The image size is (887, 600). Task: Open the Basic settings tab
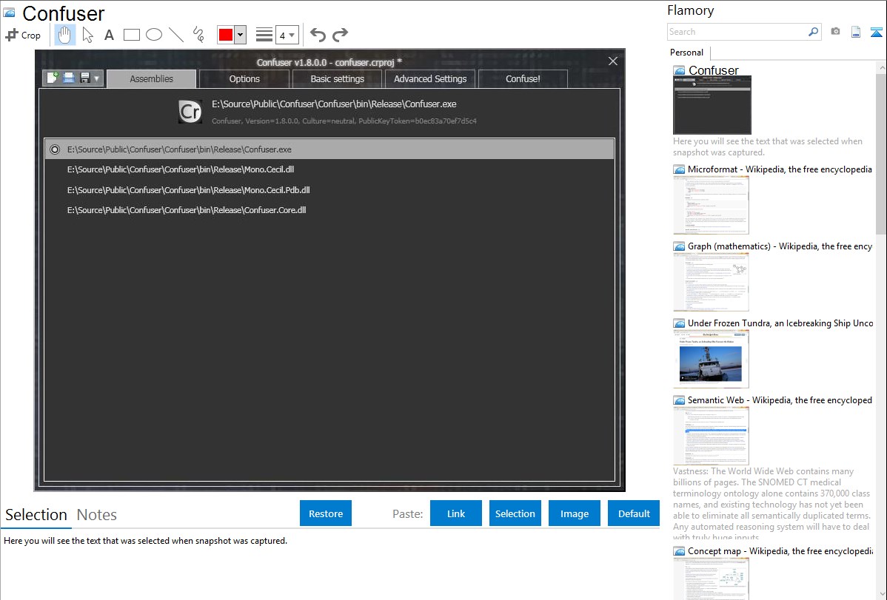pyautogui.click(x=337, y=78)
